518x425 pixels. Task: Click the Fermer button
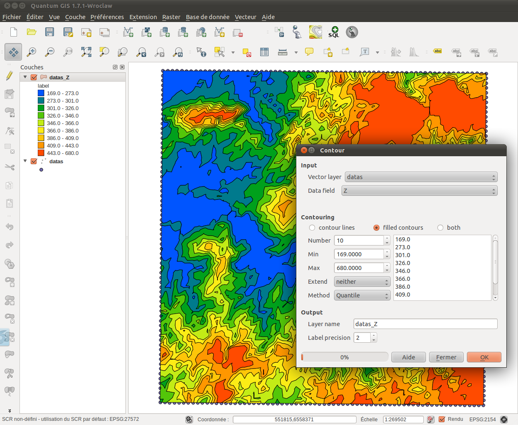pyautogui.click(x=446, y=357)
